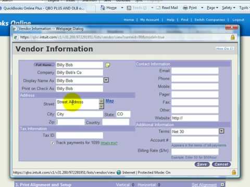Click the Pager input field
This screenshot has height=187, width=250.
click(x=195, y=95)
